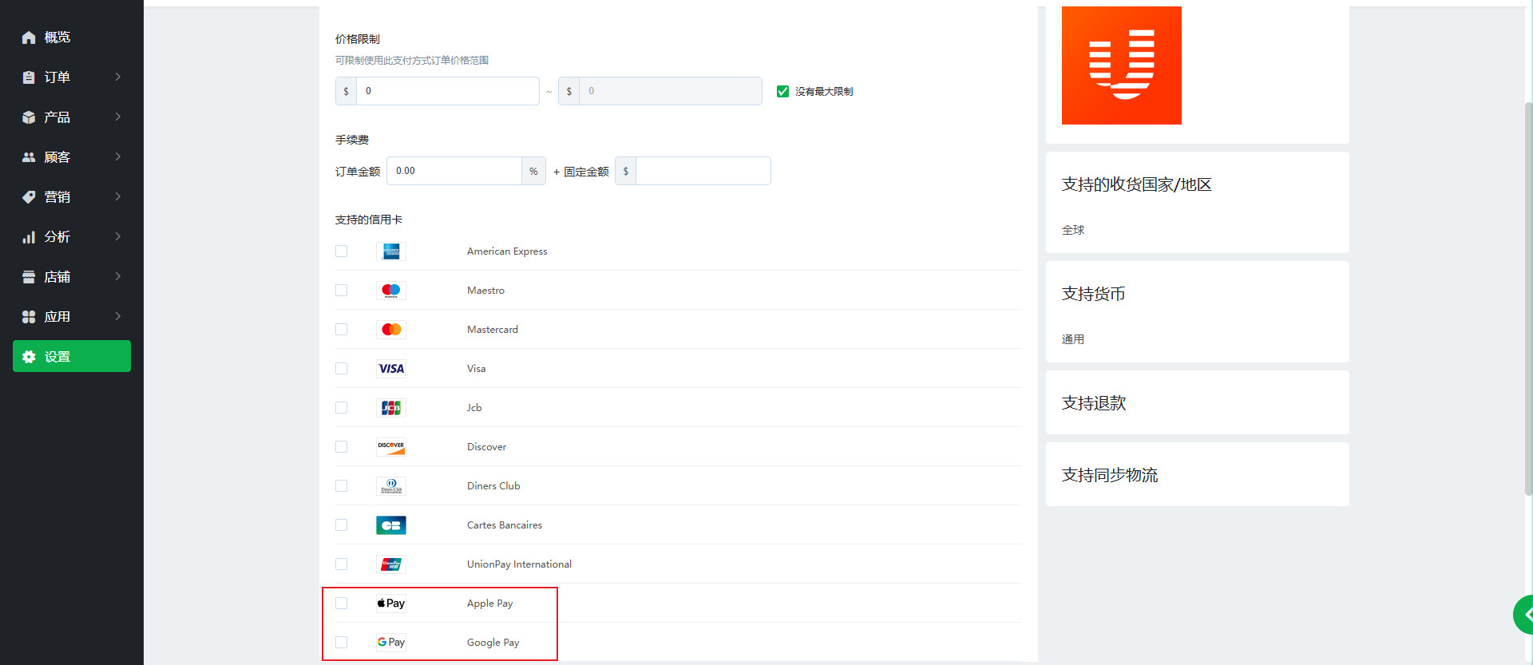1533x665 pixels.
Task: Expand the 产品 sidebar chevron
Action: (118, 117)
